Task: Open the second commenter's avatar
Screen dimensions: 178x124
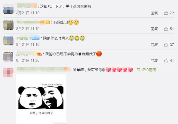Action: [x=8, y=25]
